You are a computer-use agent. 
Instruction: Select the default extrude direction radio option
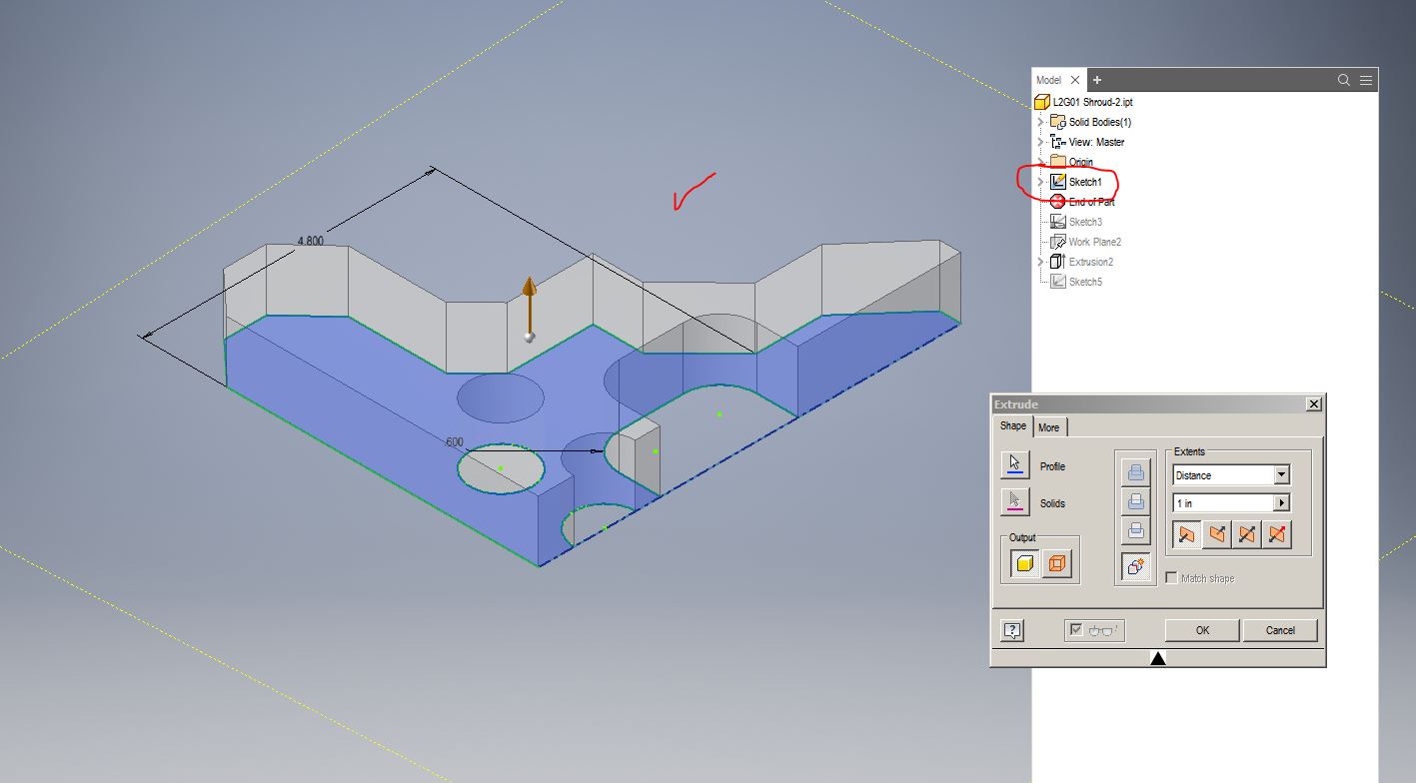point(1185,533)
